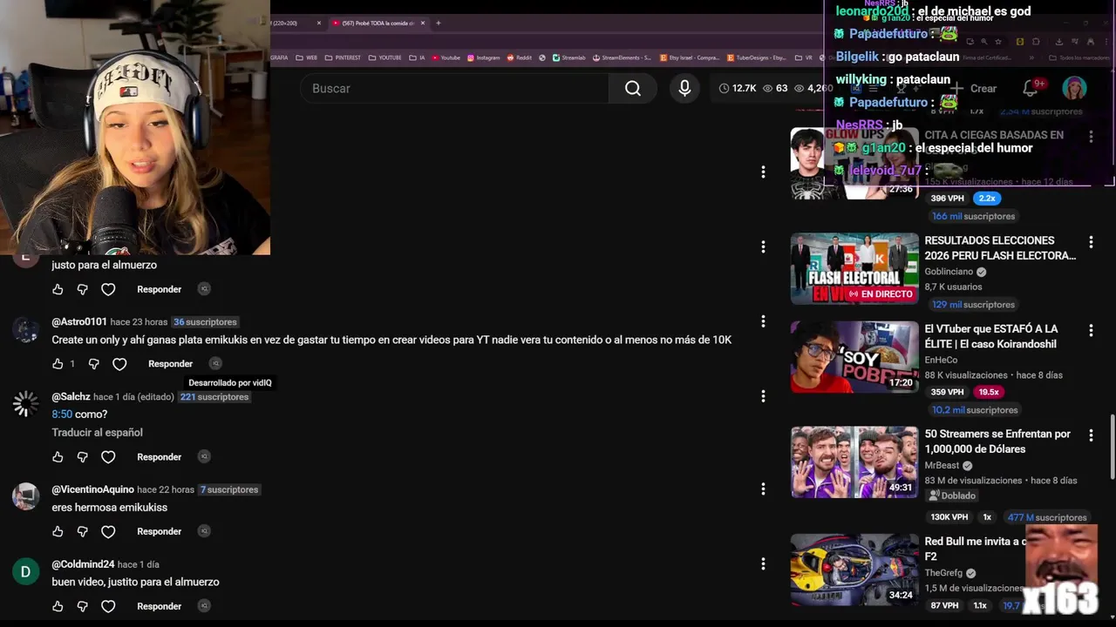The width and height of the screenshot is (1116, 627).
Task: Like the @Coldmind24 comment
Action: click(x=58, y=606)
